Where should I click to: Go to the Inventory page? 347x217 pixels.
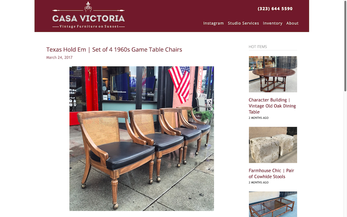pyautogui.click(x=272, y=23)
